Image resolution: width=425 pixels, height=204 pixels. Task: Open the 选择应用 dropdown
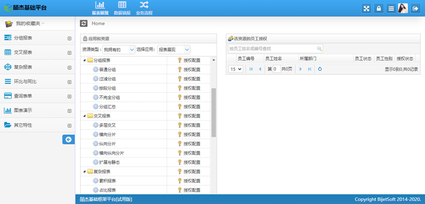[173, 49]
